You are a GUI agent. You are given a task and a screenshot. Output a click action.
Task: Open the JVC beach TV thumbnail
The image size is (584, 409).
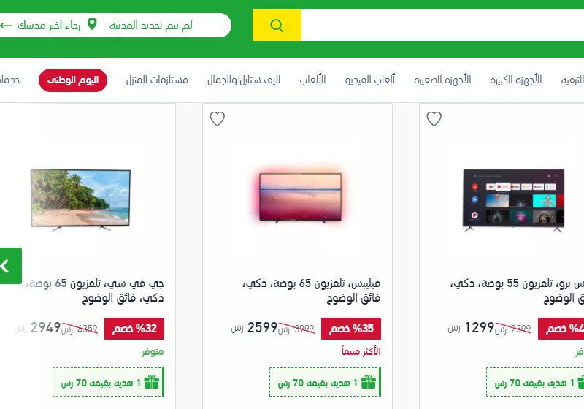(x=80, y=199)
